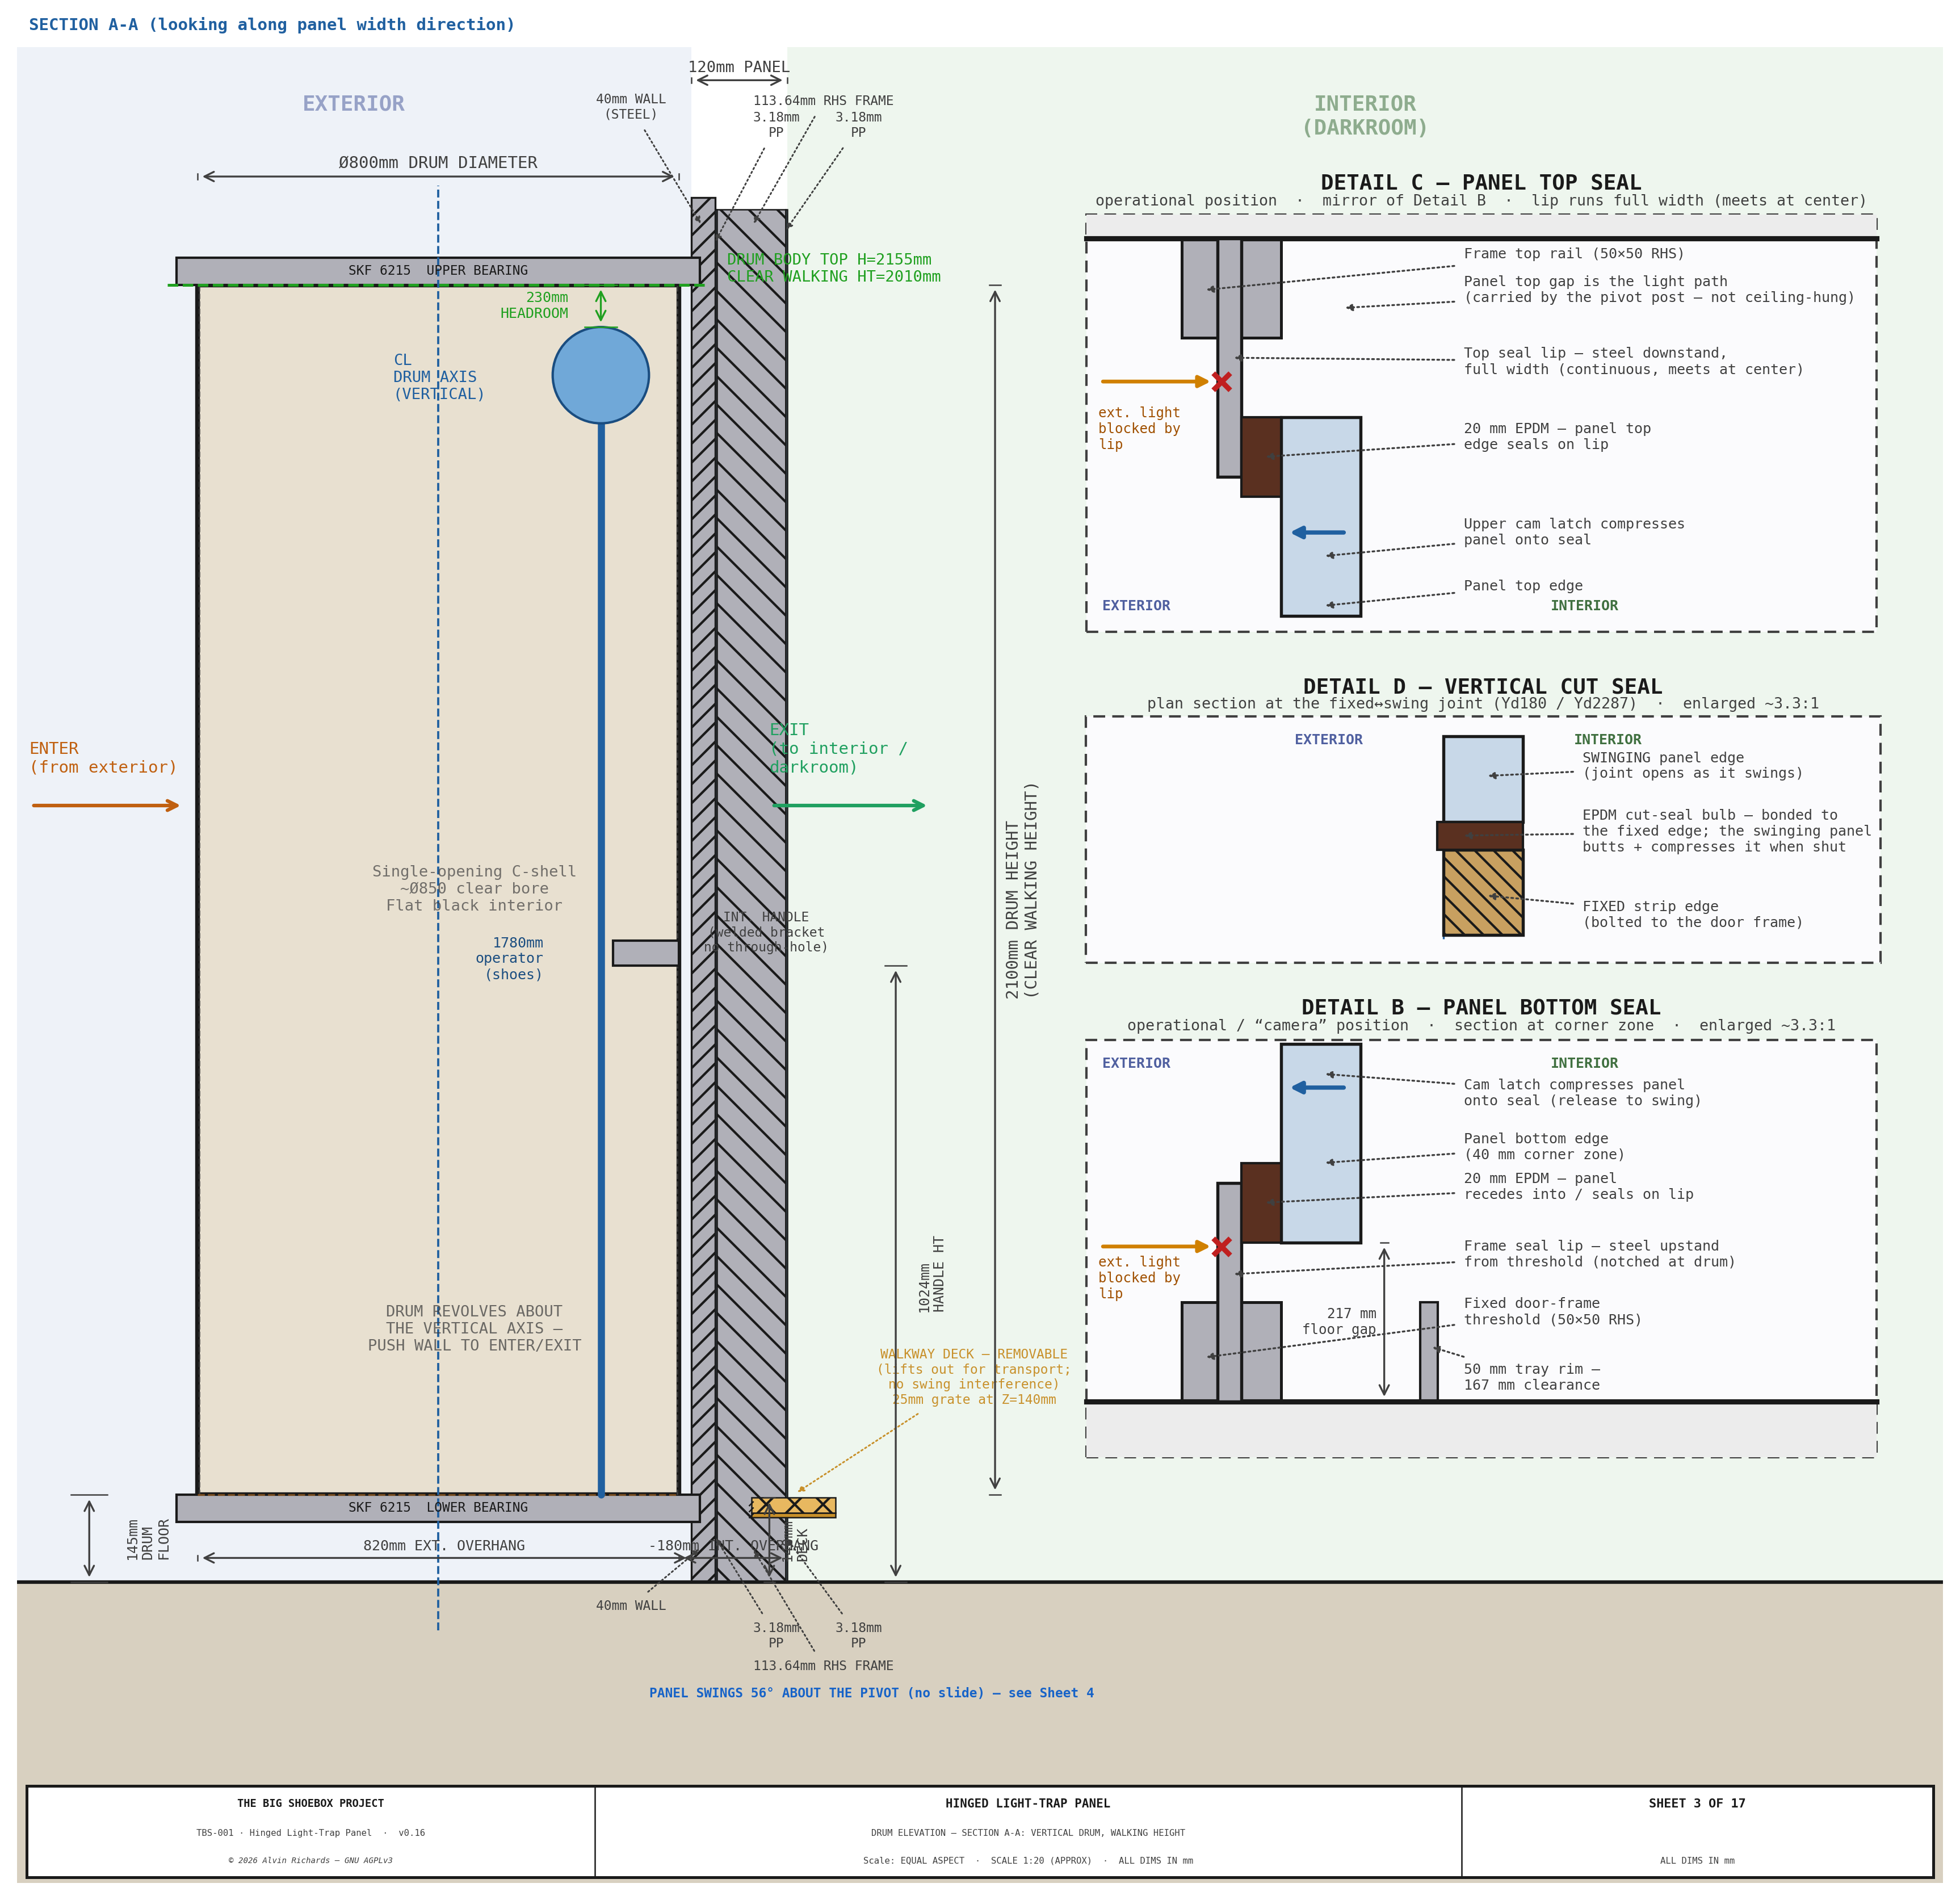Click the '145mm DRUM FLOOR' label
The width and height of the screenshot is (1960, 1900).
148,1539
